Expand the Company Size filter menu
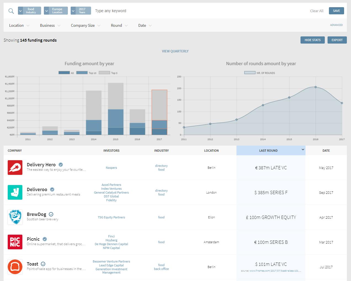 click(x=86, y=25)
